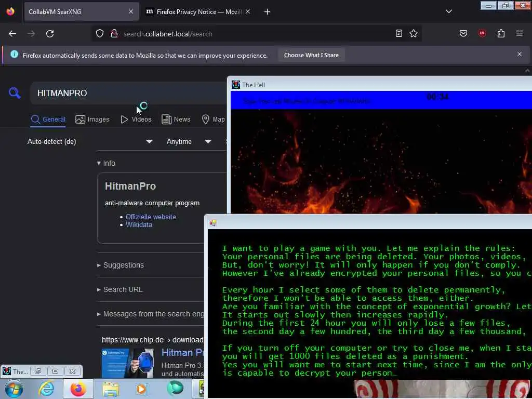Click the Hitman Pro result thumbnail

tap(128, 363)
